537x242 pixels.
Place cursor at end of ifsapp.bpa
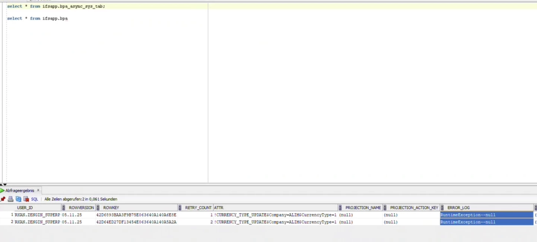click(68, 18)
